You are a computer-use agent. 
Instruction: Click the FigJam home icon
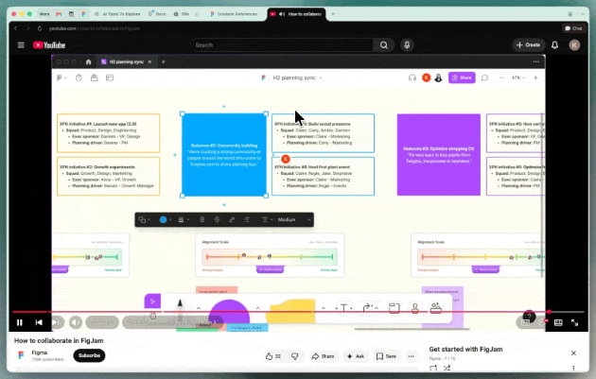(x=88, y=61)
